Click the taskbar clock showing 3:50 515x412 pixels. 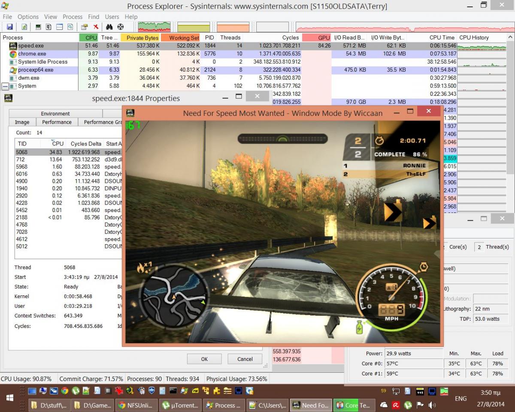pyautogui.click(x=491, y=399)
